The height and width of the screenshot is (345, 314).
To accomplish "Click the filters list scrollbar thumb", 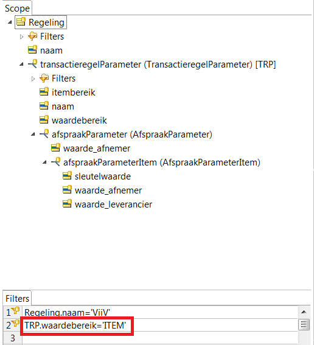I will pos(304,324).
